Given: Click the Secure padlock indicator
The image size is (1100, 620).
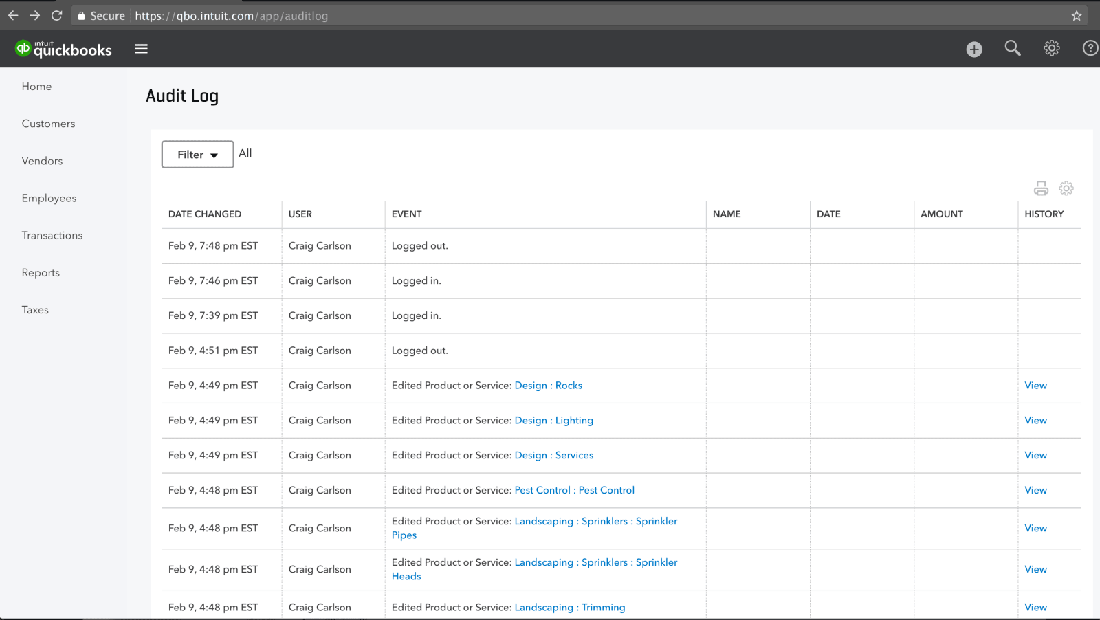Looking at the screenshot, I should point(101,16).
